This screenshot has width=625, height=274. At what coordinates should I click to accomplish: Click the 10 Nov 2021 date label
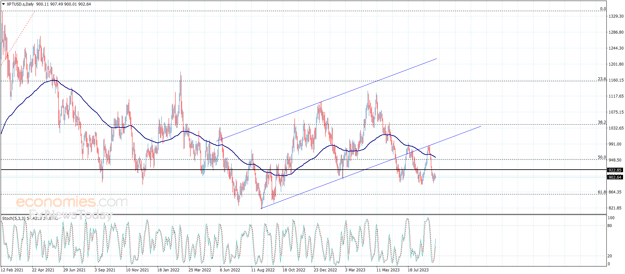(x=137, y=270)
